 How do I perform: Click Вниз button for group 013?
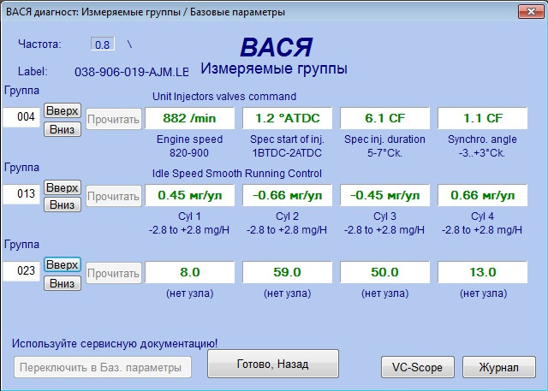click(63, 204)
